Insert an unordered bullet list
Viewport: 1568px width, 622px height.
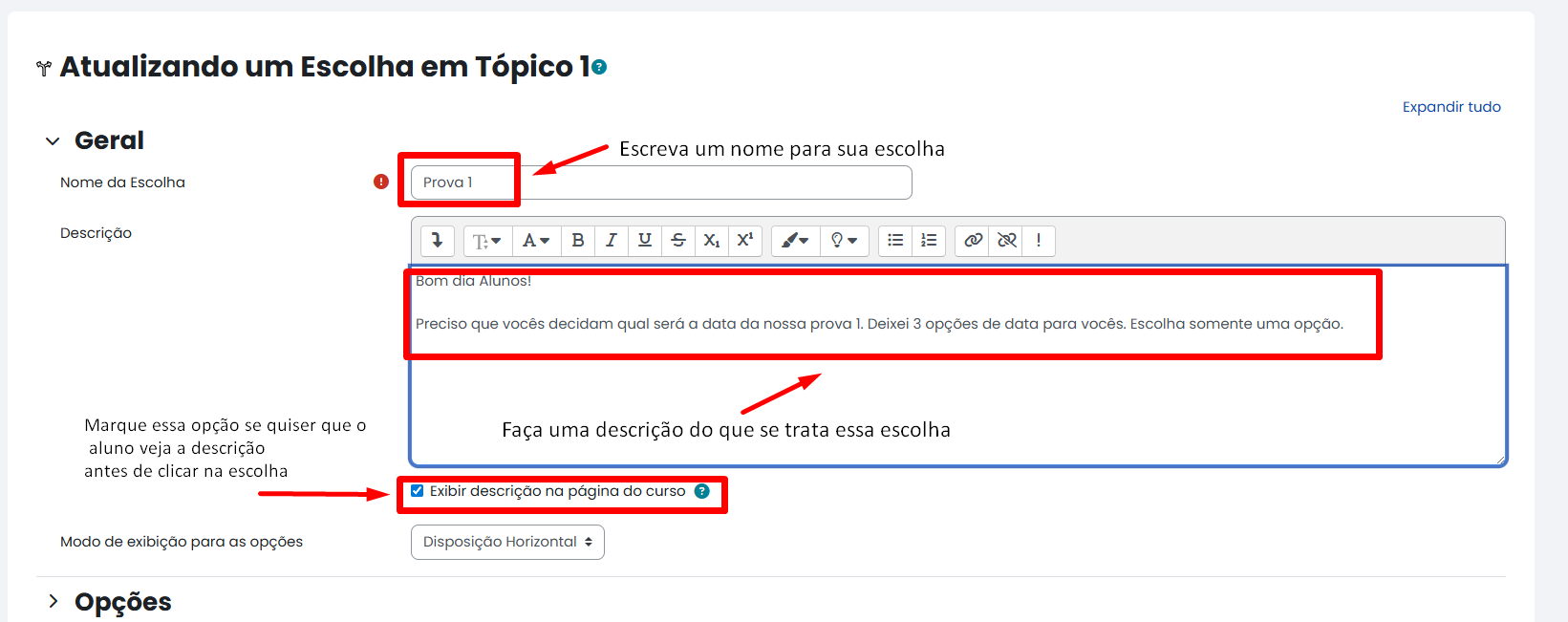point(895,241)
